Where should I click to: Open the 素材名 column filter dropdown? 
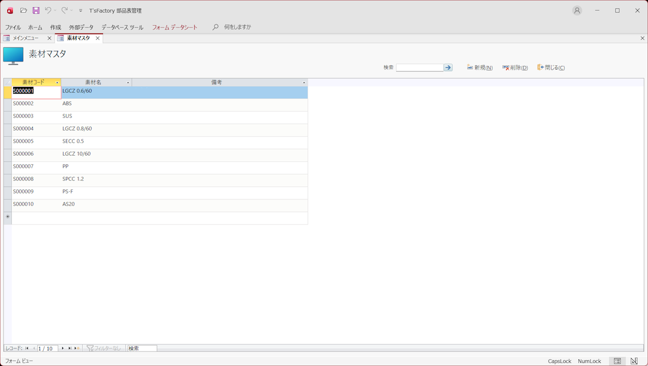click(128, 83)
